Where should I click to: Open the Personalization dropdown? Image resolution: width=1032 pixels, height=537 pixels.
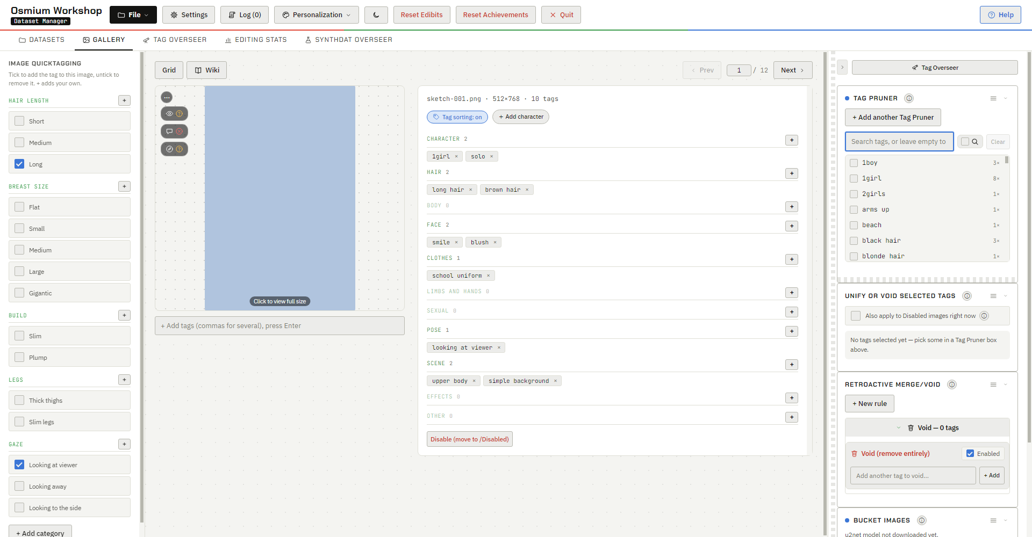(x=317, y=15)
